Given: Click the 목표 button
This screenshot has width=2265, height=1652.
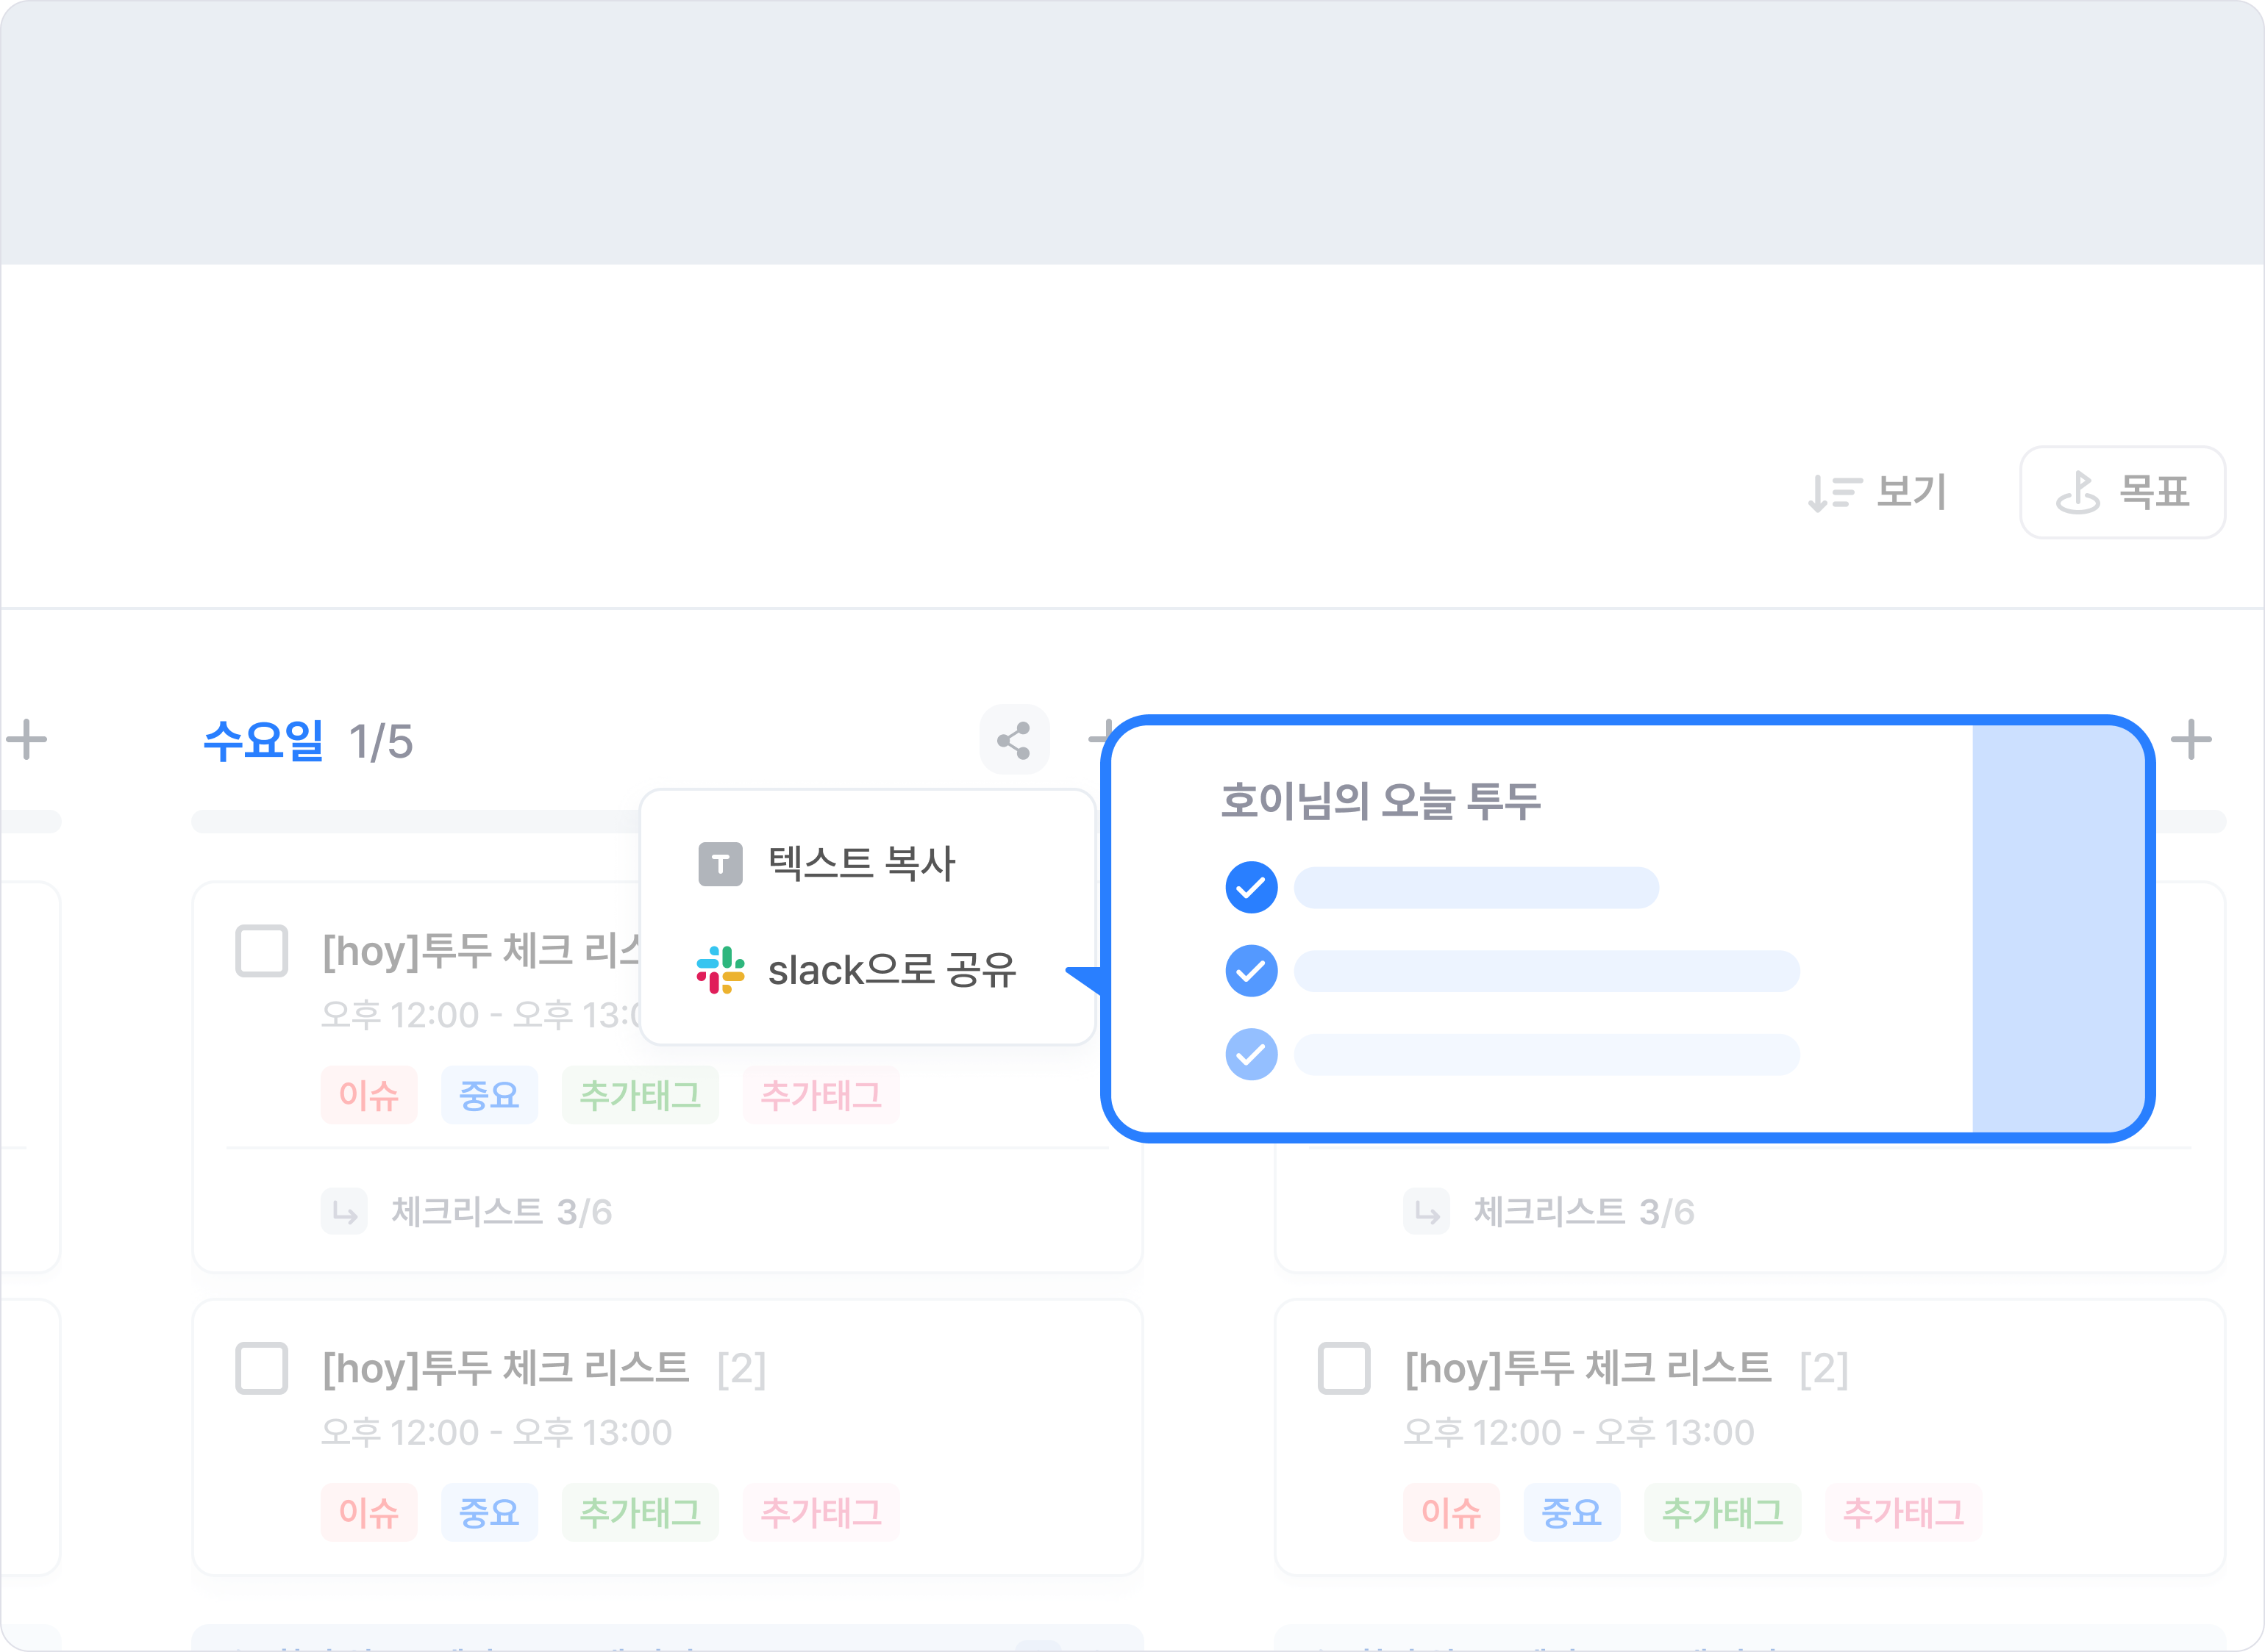Looking at the screenshot, I should point(2122,493).
